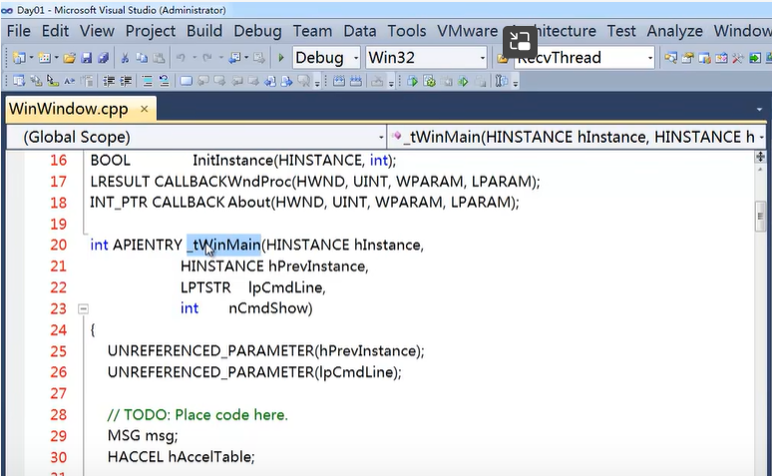
Task: Click the Open File folder icon
Action: coord(70,58)
